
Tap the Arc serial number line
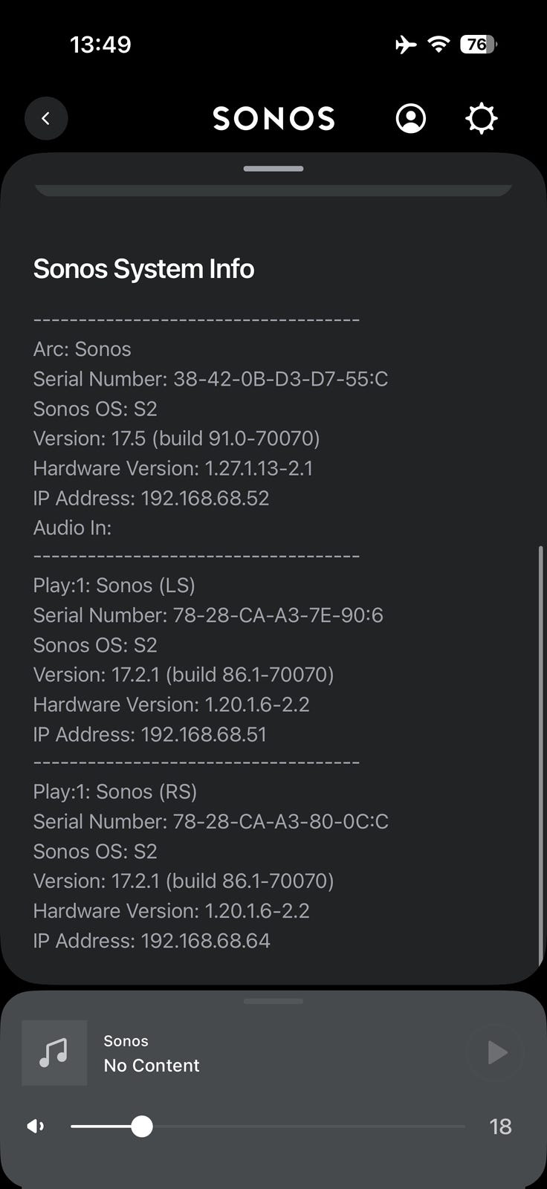[x=210, y=379]
